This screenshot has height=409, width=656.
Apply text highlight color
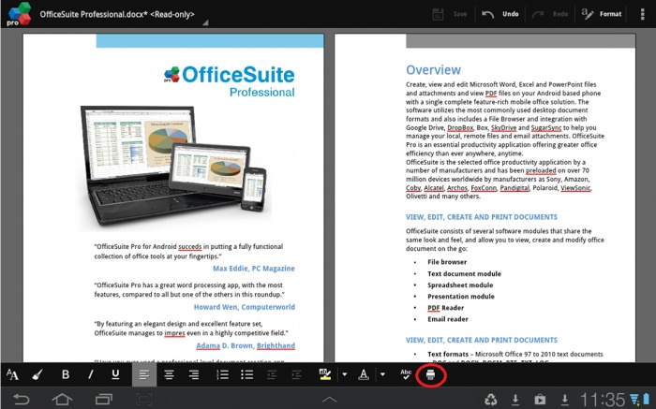(x=325, y=374)
